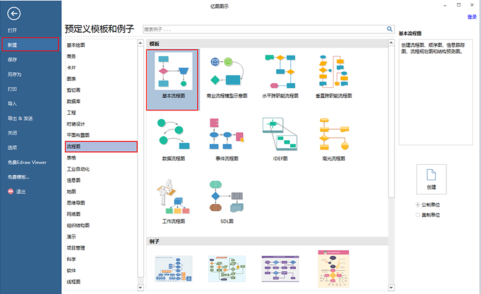Select the 商业流程模型示意图 template icon
This screenshot has width=481, height=294.
point(226,72)
